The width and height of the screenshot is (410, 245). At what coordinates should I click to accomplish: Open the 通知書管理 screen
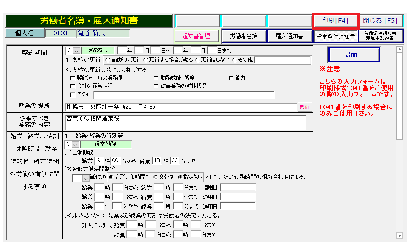click(197, 36)
